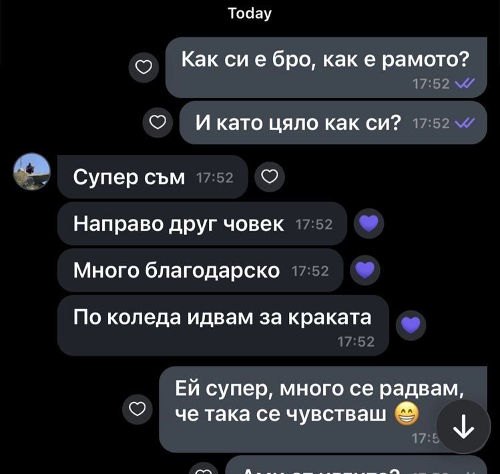Like the partially visible bottom message

coord(204,470)
